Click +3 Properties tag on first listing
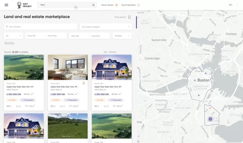The height and width of the screenshot is (143, 243). point(28,100)
